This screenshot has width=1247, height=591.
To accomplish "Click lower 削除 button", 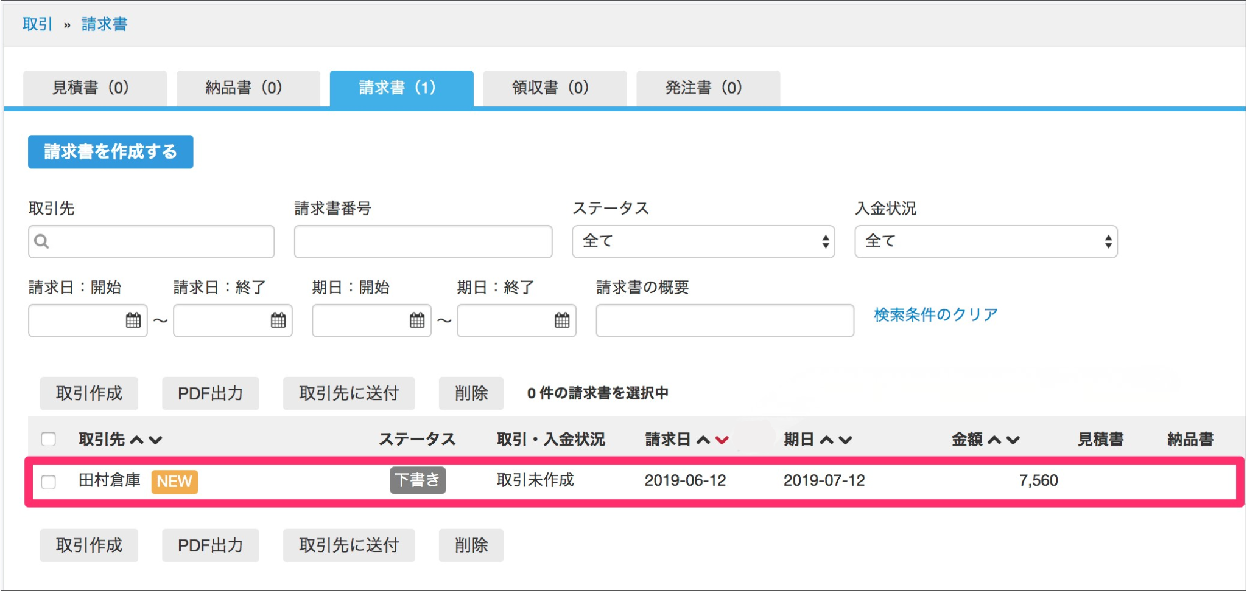I will tap(471, 545).
